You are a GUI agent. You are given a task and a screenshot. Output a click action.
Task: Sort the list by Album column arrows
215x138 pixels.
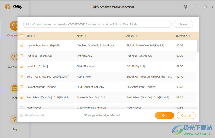pyautogui.click(x=137, y=36)
